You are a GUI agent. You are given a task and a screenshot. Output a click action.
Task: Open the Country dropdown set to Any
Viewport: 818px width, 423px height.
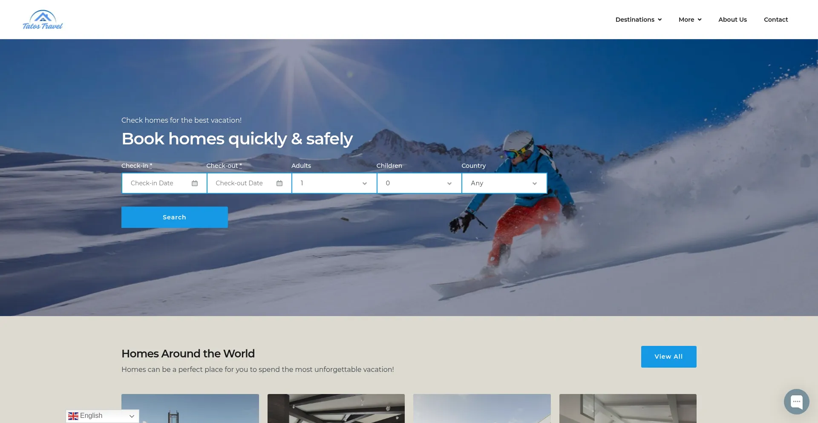coord(504,183)
